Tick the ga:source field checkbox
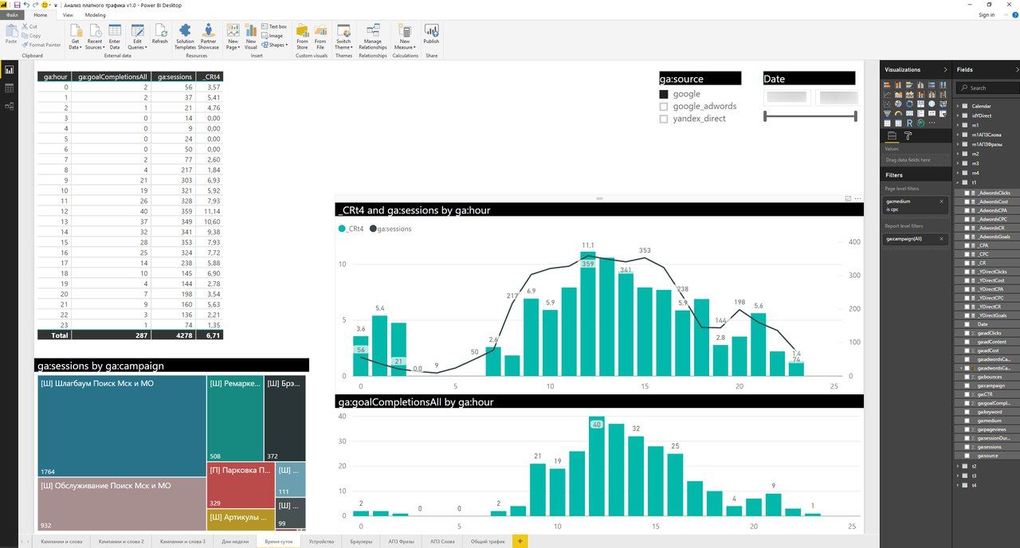 point(967,456)
